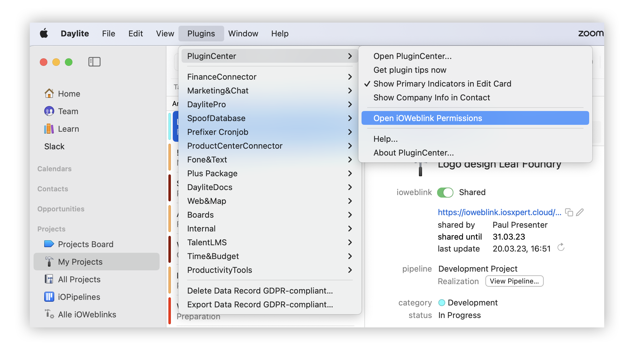Screen dimensions: 634x350
Task: Toggle Show Company Info in Contact
Action: click(x=475, y=98)
